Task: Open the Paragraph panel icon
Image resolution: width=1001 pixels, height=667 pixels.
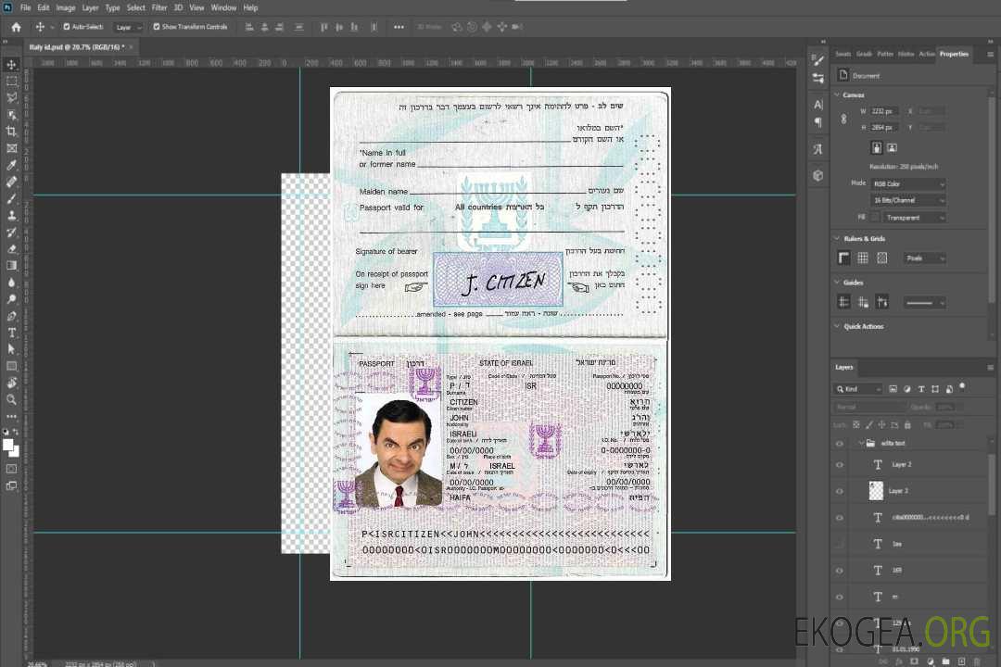Action: click(818, 122)
